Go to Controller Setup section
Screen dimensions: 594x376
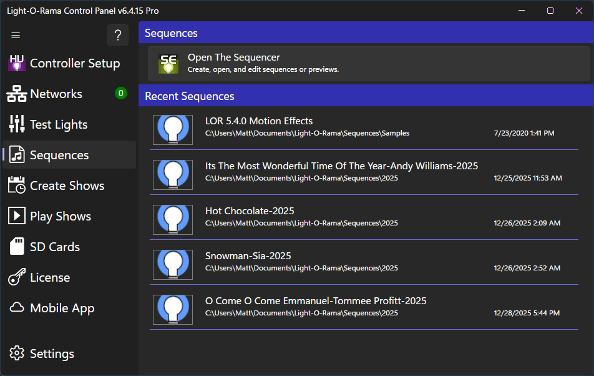point(75,63)
